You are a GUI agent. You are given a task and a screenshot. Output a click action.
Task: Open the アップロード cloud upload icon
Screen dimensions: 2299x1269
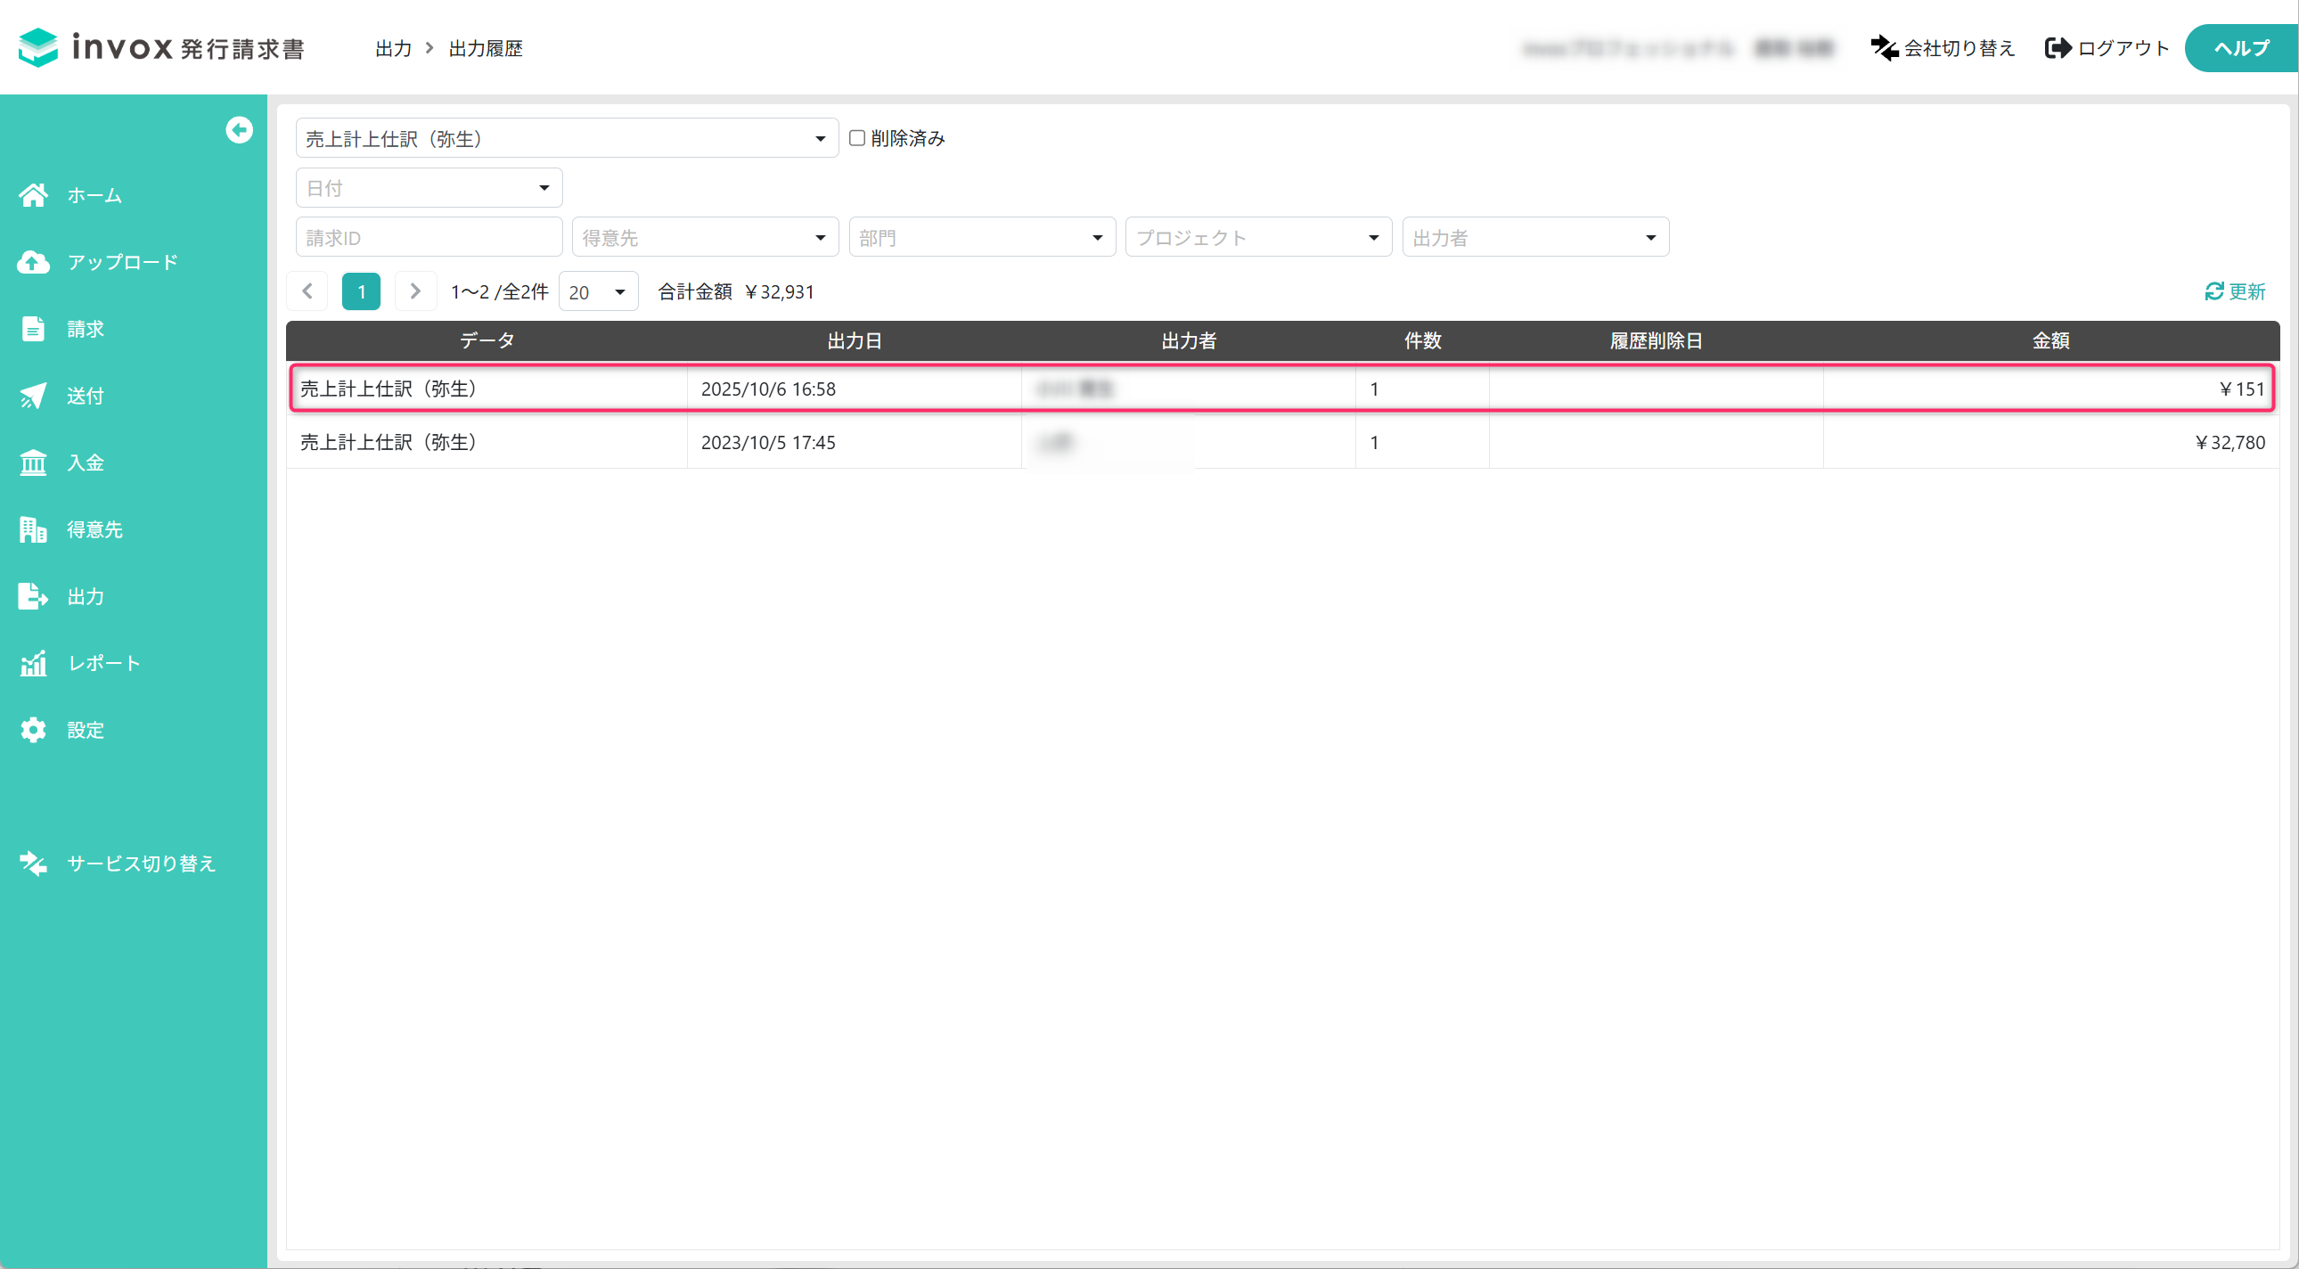[x=34, y=261]
